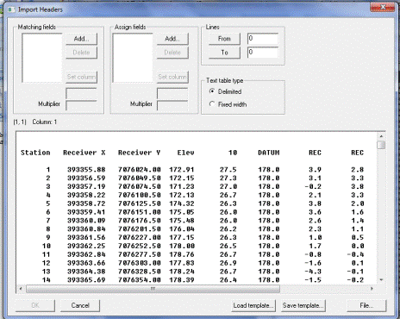Click the File... button
Image resolution: width=400 pixels, height=319 pixels.
coord(366,305)
